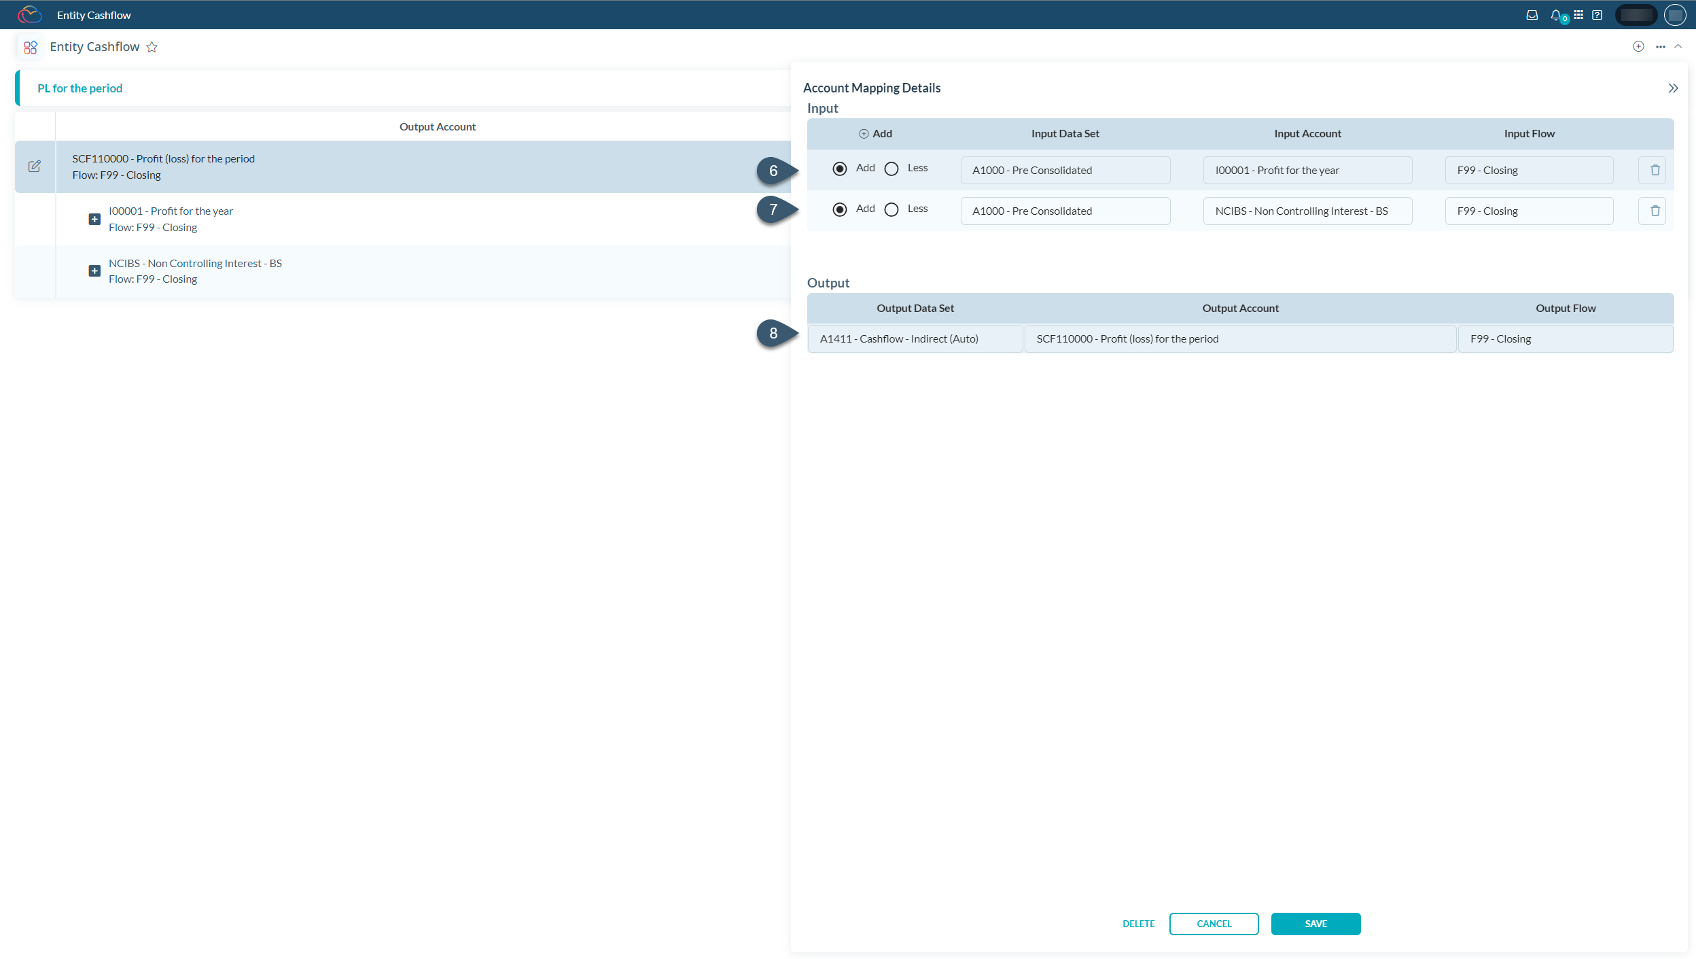
Task: Click the DELETE link in the mapping panel
Action: [x=1139, y=923]
